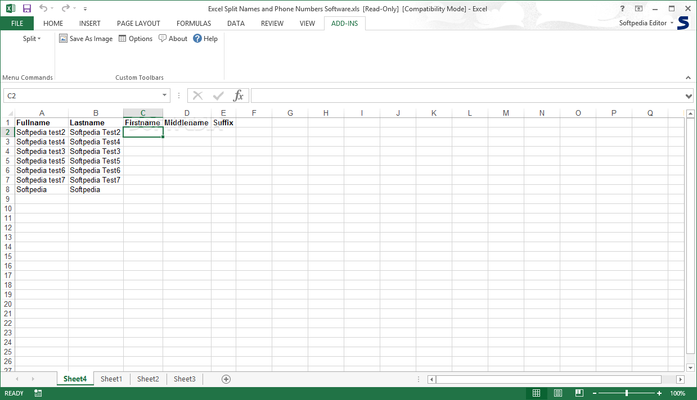Switch to the FORMULAS tab
Viewport: 697px width, 400px height.
click(194, 23)
